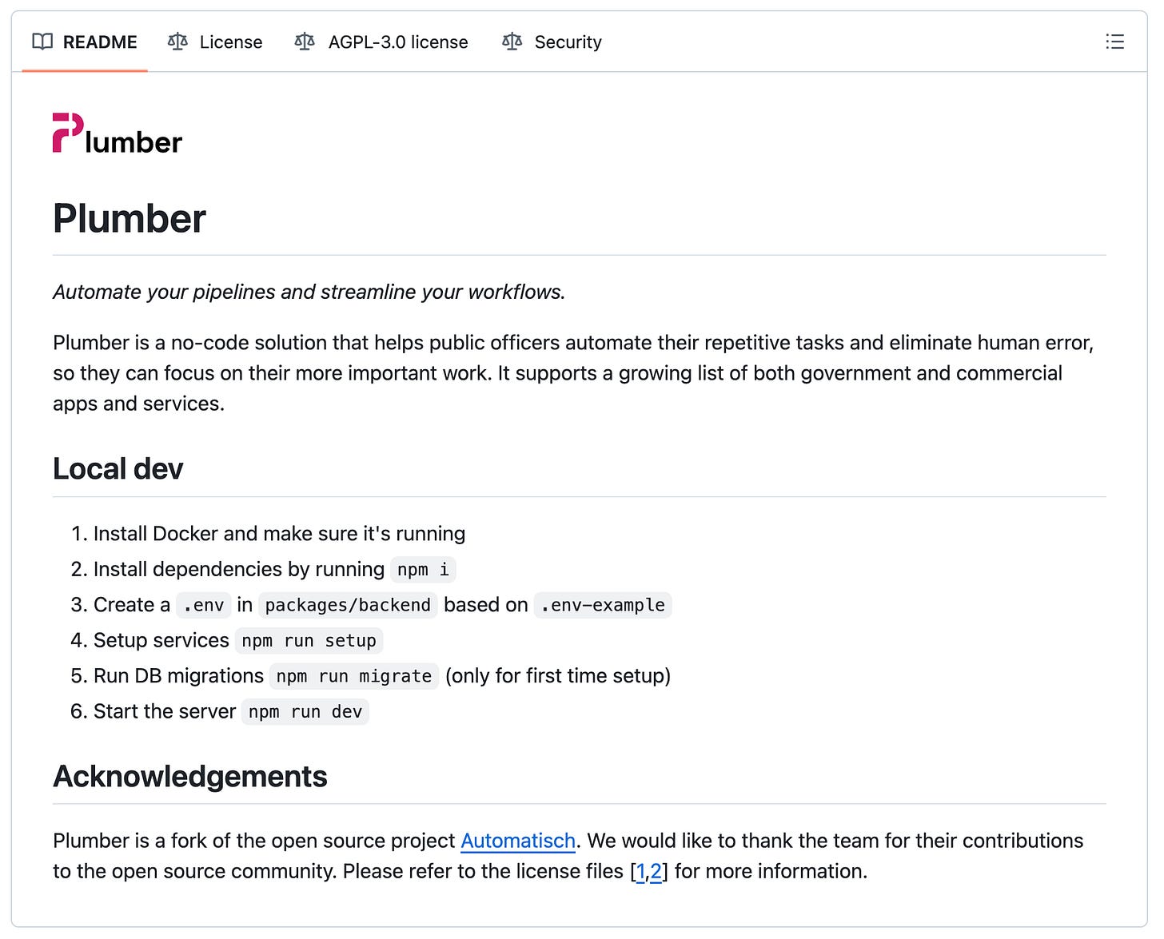Click the 'packages/backend' code snippet
Screen dimensions: 1164x939
[x=348, y=605]
